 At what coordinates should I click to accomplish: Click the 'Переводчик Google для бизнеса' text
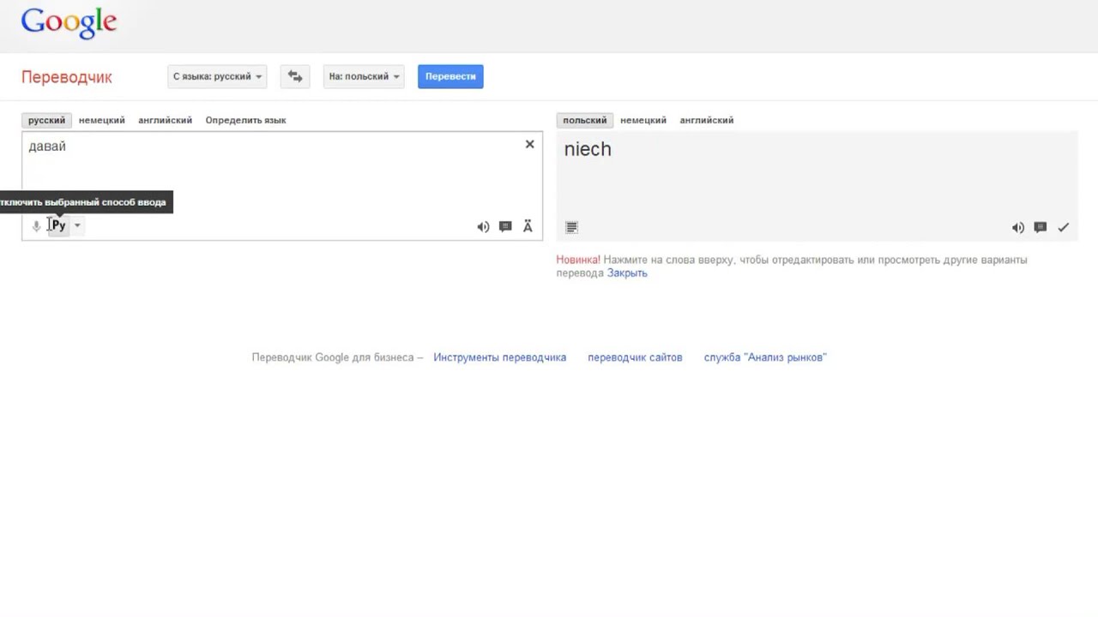tap(333, 357)
